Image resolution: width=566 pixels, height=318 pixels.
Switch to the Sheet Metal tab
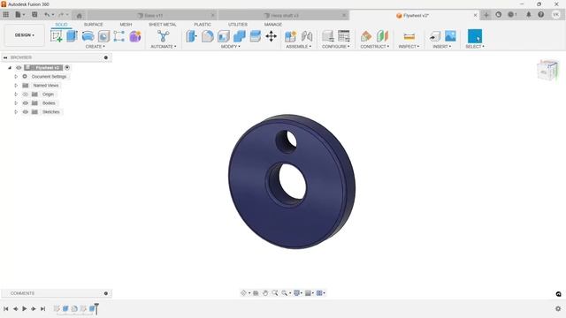pyautogui.click(x=163, y=25)
